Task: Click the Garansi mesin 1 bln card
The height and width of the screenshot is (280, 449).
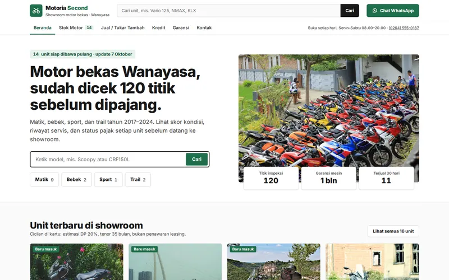Action: [329, 178]
